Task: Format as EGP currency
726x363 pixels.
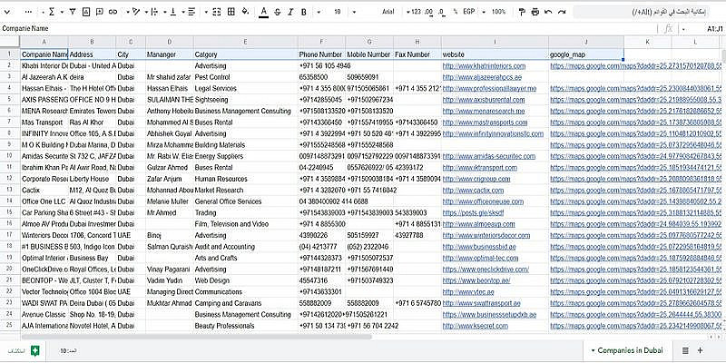Action: 469,12
